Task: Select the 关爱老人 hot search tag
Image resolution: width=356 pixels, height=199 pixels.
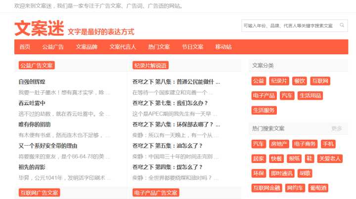Action: tap(330, 159)
